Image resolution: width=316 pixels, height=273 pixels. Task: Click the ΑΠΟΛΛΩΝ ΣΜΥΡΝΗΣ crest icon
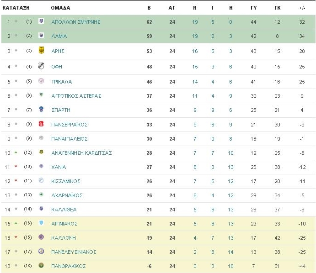41,21
